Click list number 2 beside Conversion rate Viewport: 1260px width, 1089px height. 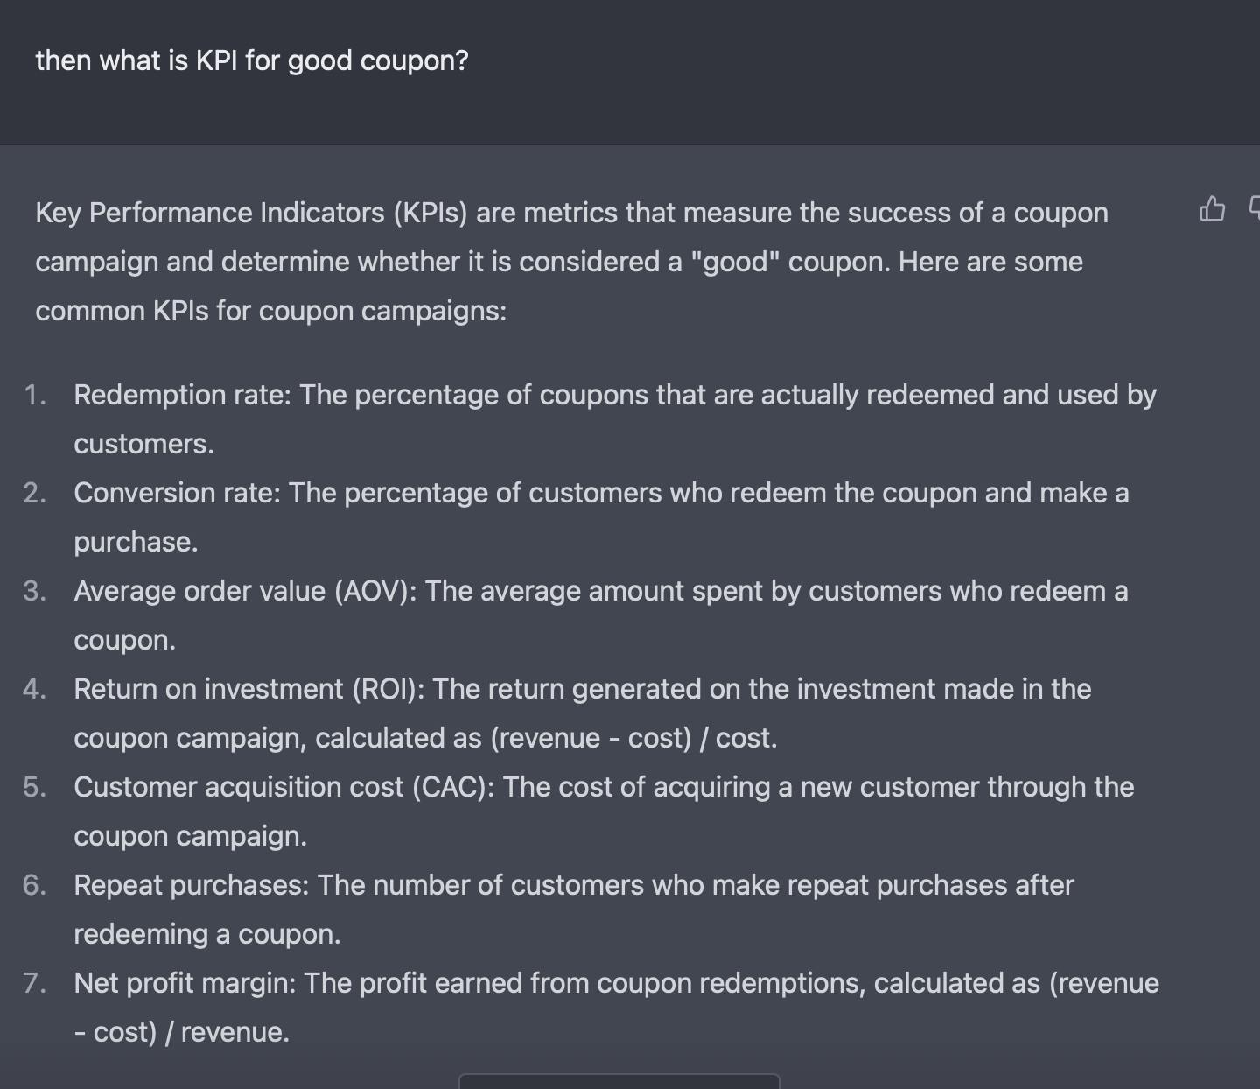point(35,493)
